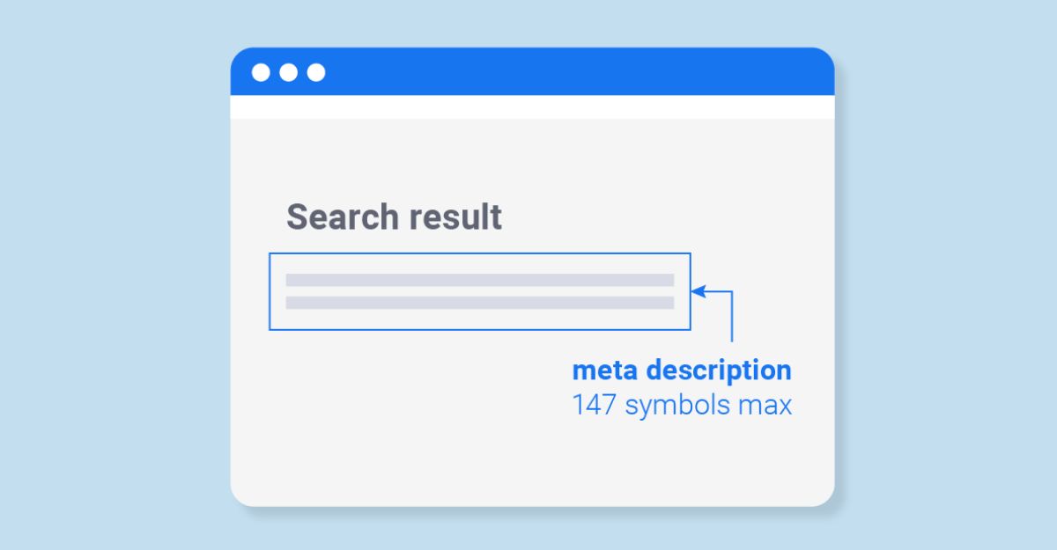1057x550 pixels.
Task: Click empty gray area of window body
Action: coord(396,422)
